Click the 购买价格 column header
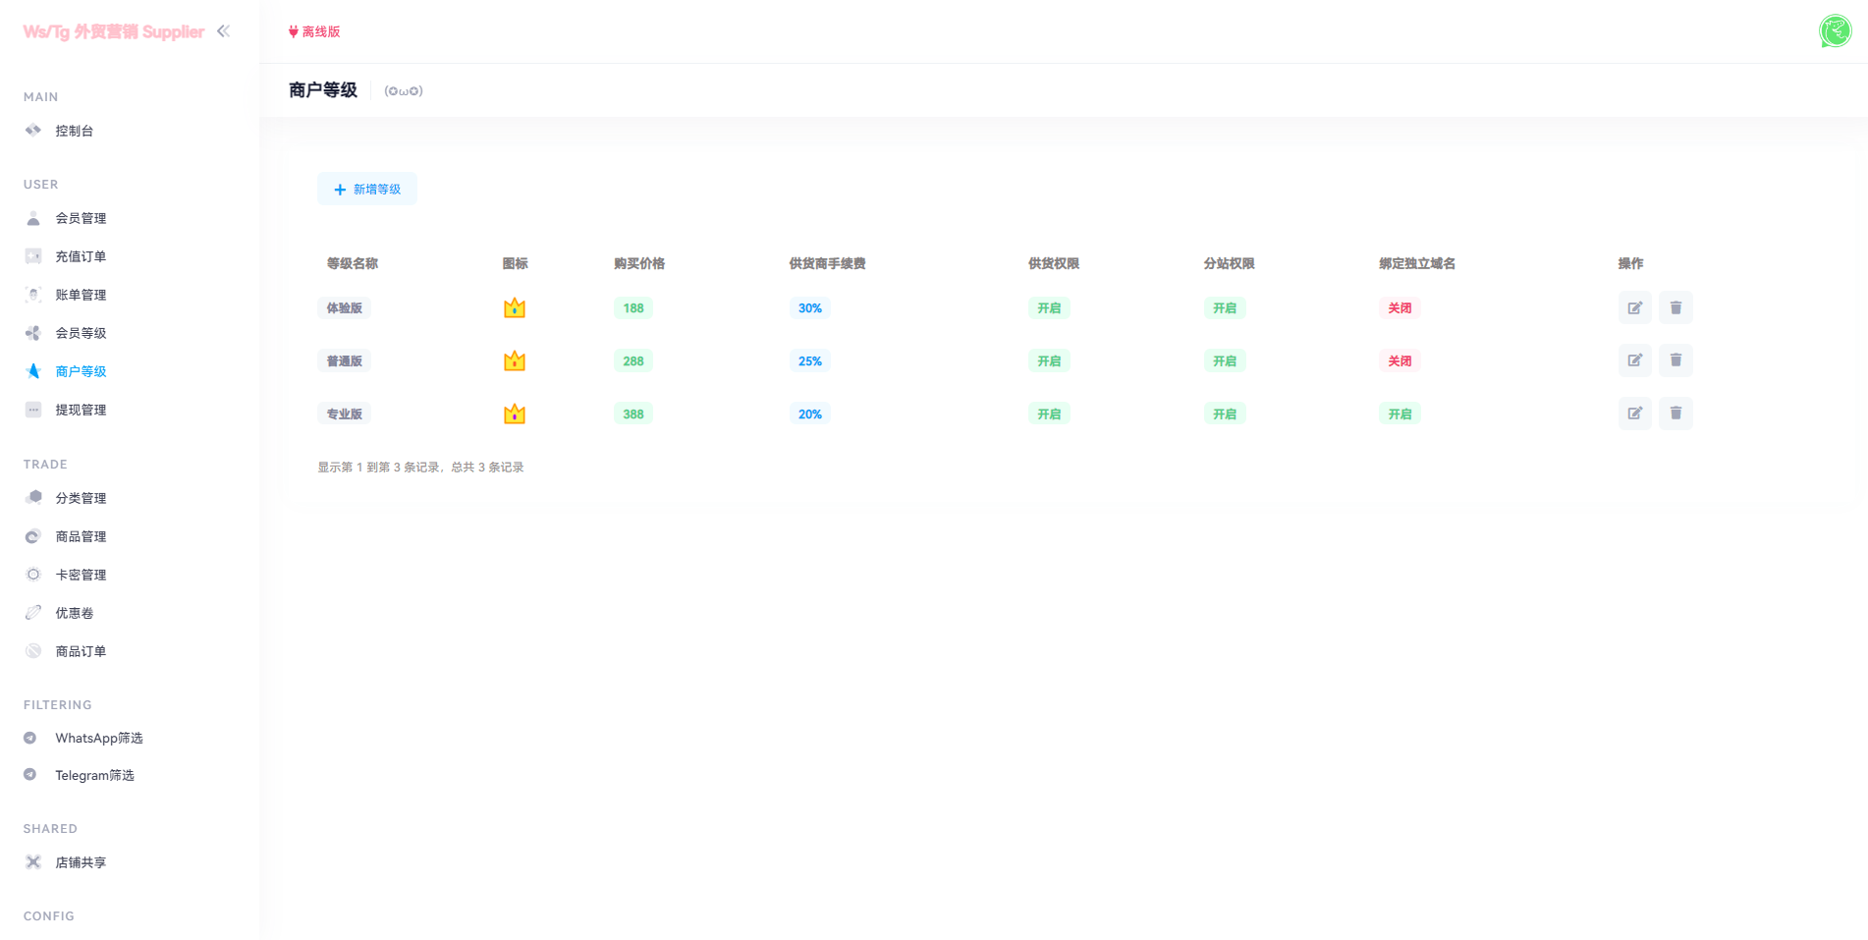This screenshot has width=1868, height=940. click(639, 263)
